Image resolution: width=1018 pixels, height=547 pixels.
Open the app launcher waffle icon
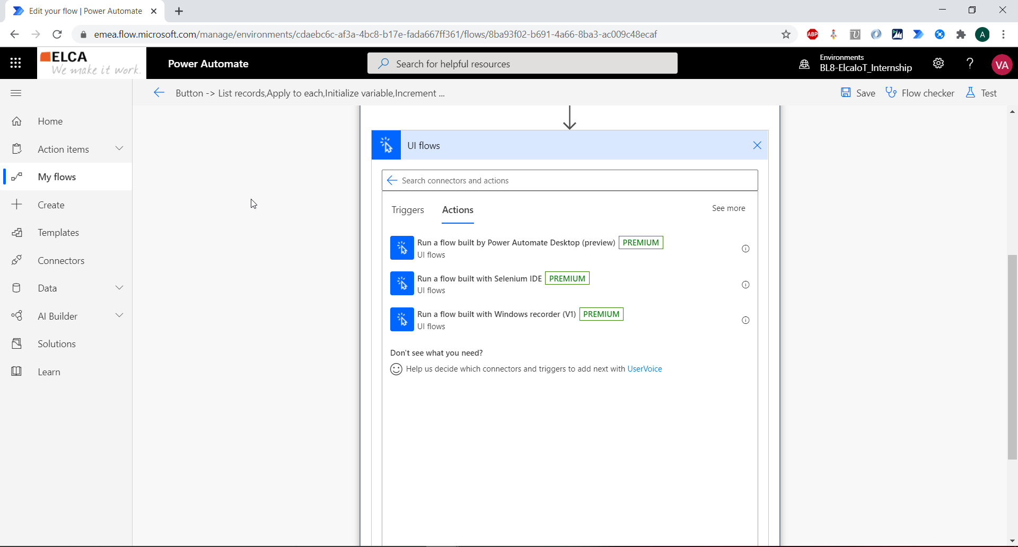[16, 63]
